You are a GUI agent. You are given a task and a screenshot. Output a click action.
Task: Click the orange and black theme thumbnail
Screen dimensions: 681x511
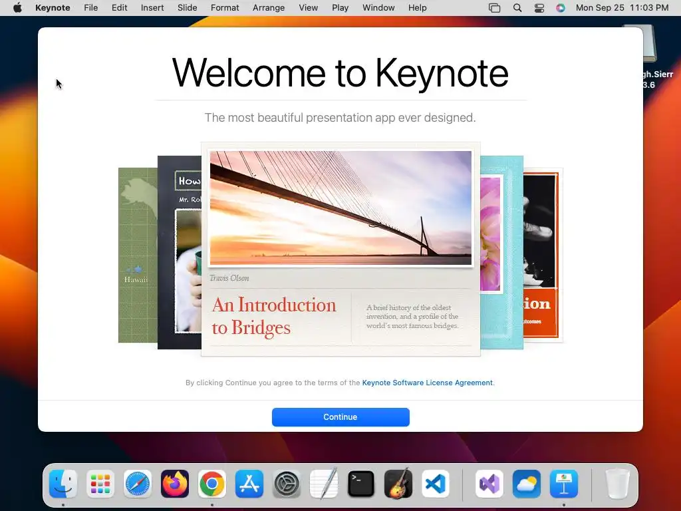point(543,255)
